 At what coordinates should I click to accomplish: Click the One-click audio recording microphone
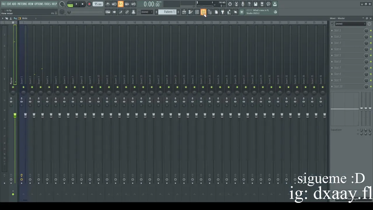[243, 4]
